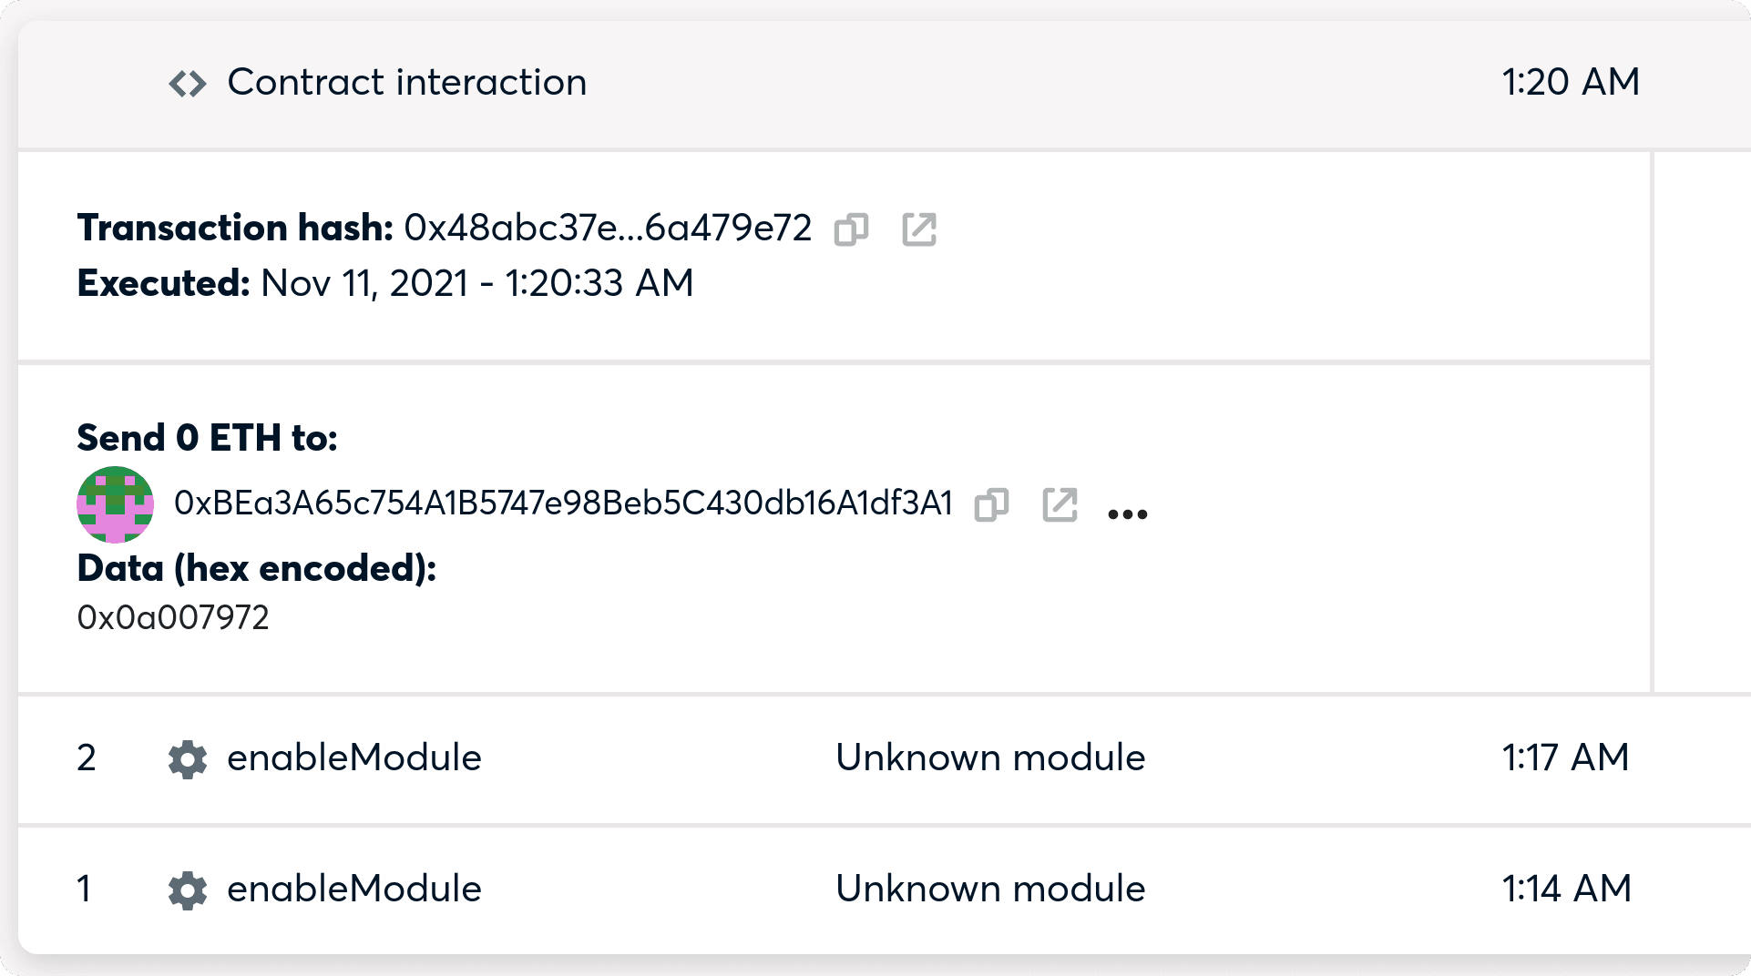
Task: Click gear icon of enableModule transaction 2
Action: click(x=188, y=759)
